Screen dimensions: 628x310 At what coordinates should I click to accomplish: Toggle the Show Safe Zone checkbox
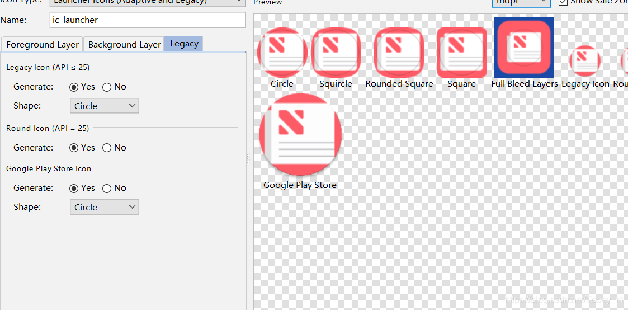click(x=563, y=2)
